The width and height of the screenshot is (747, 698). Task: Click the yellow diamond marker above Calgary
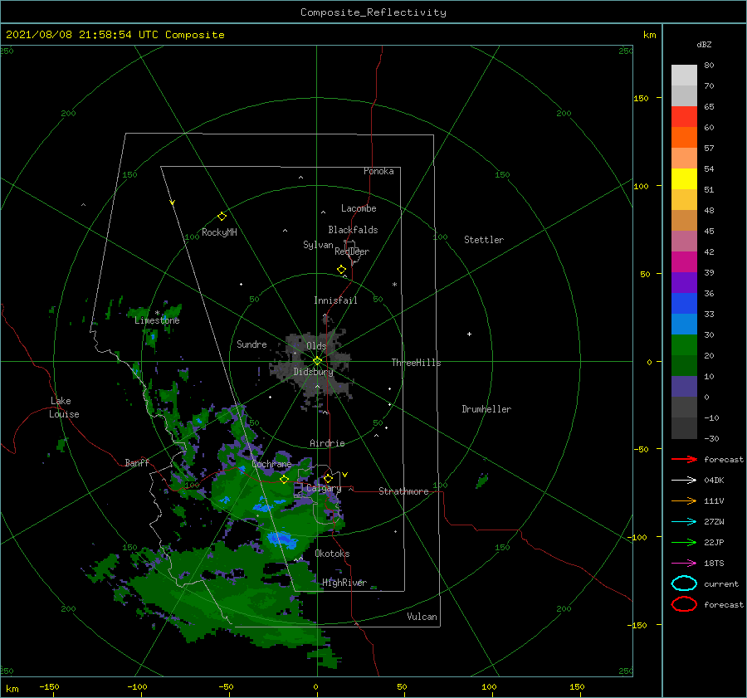328,478
